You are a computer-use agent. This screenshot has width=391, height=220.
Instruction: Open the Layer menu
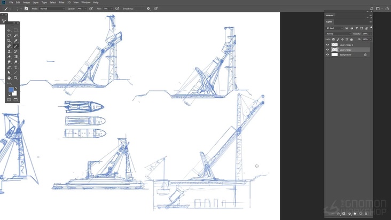(x=36, y=3)
